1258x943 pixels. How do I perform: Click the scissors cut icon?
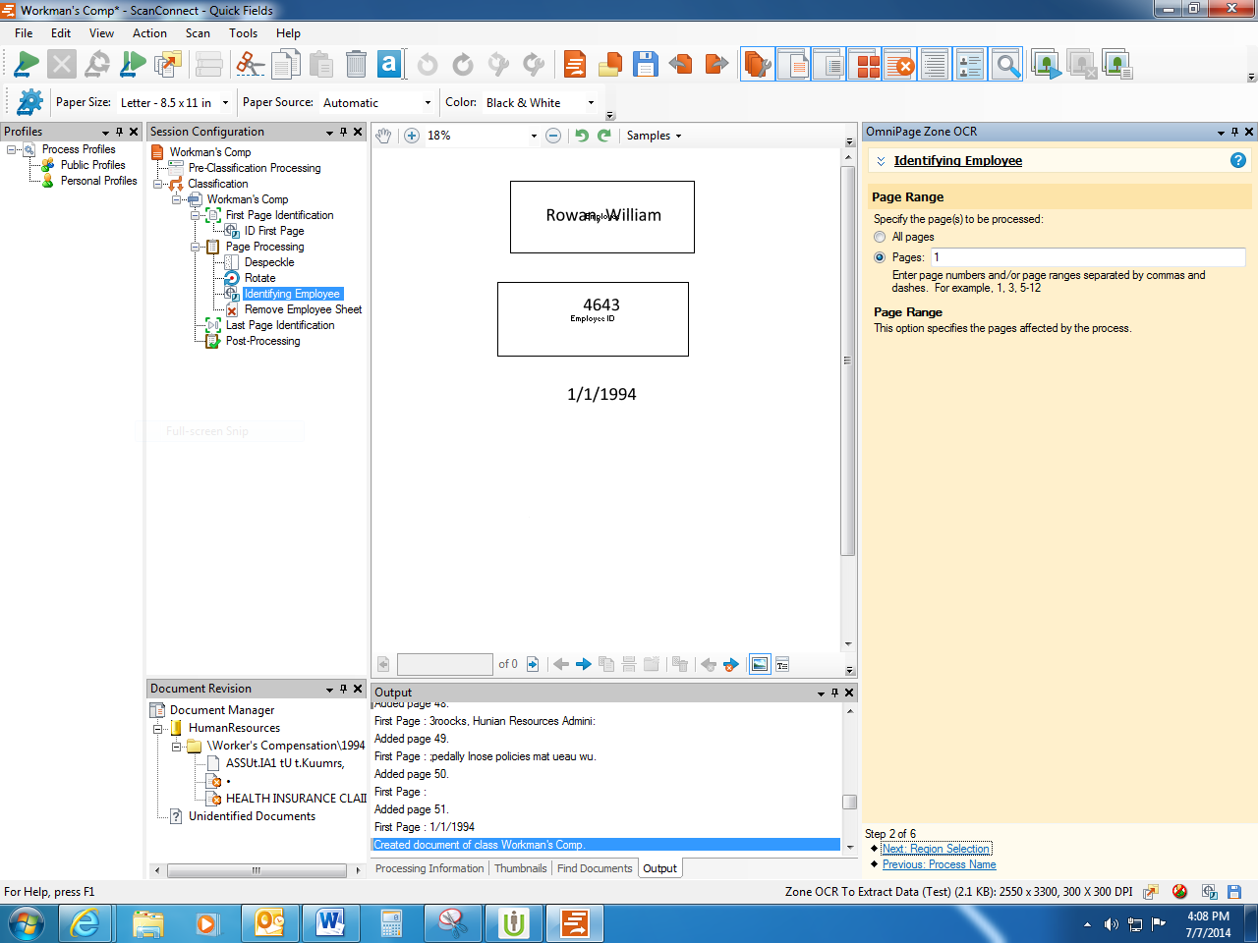(251, 66)
